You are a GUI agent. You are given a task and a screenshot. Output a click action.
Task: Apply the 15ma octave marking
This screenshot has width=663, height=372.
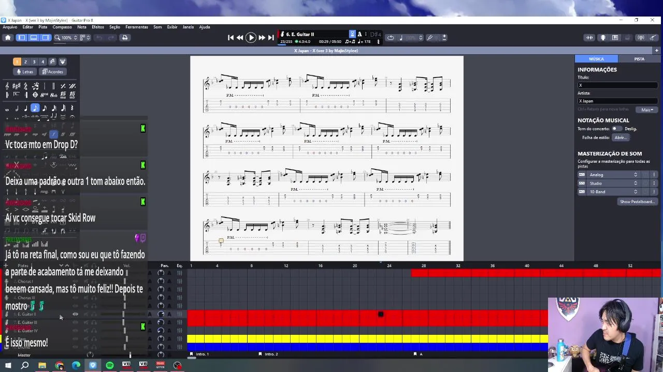click(x=63, y=95)
